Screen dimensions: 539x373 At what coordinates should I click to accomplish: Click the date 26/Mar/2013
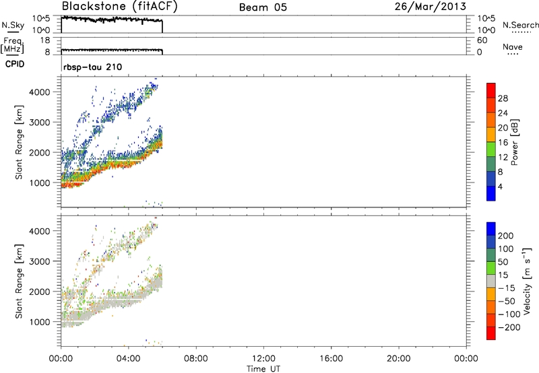pos(431,7)
